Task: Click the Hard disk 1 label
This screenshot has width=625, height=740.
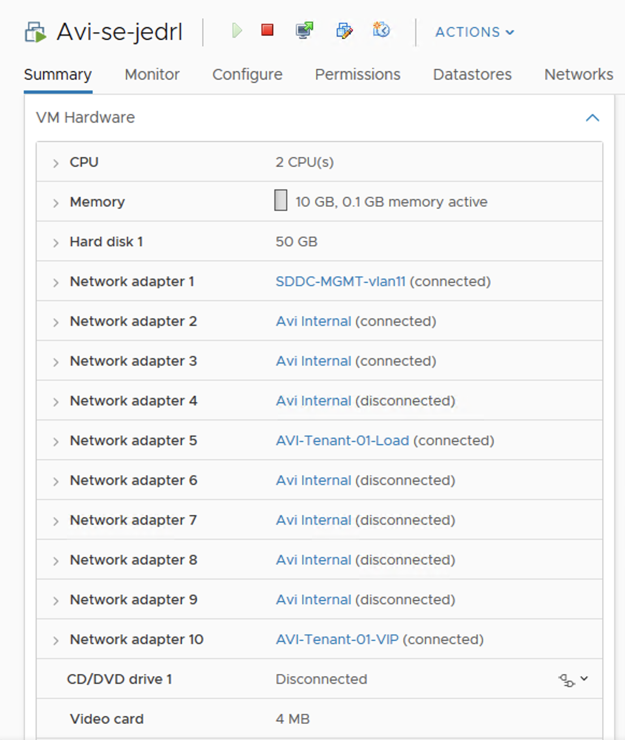Action: 106,241
